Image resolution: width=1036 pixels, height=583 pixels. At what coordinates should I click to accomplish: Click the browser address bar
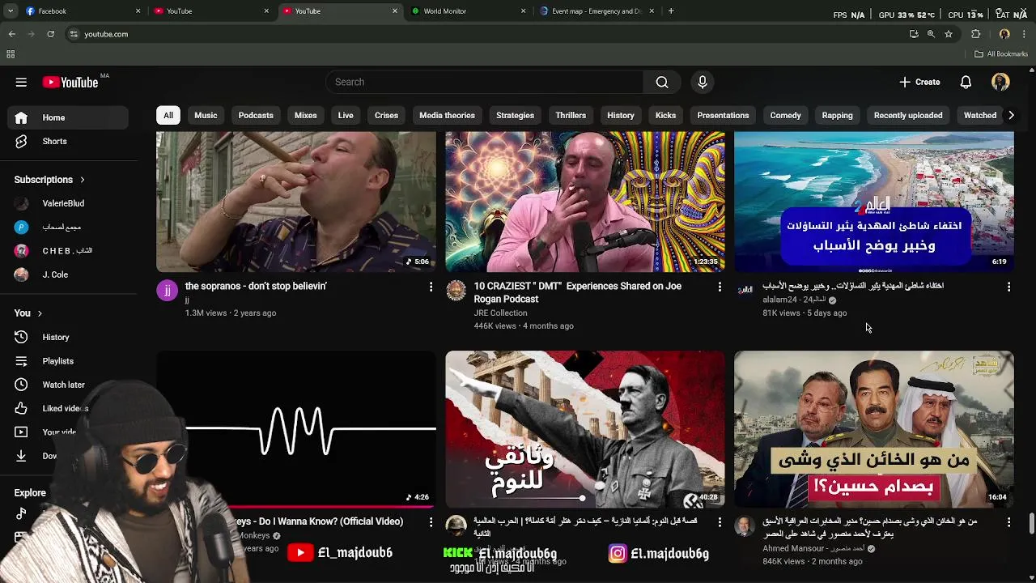486,34
